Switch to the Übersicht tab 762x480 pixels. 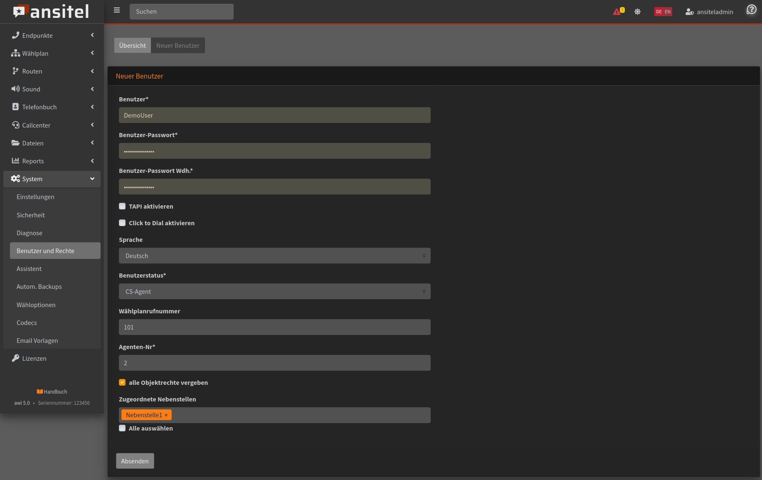(x=132, y=45)
